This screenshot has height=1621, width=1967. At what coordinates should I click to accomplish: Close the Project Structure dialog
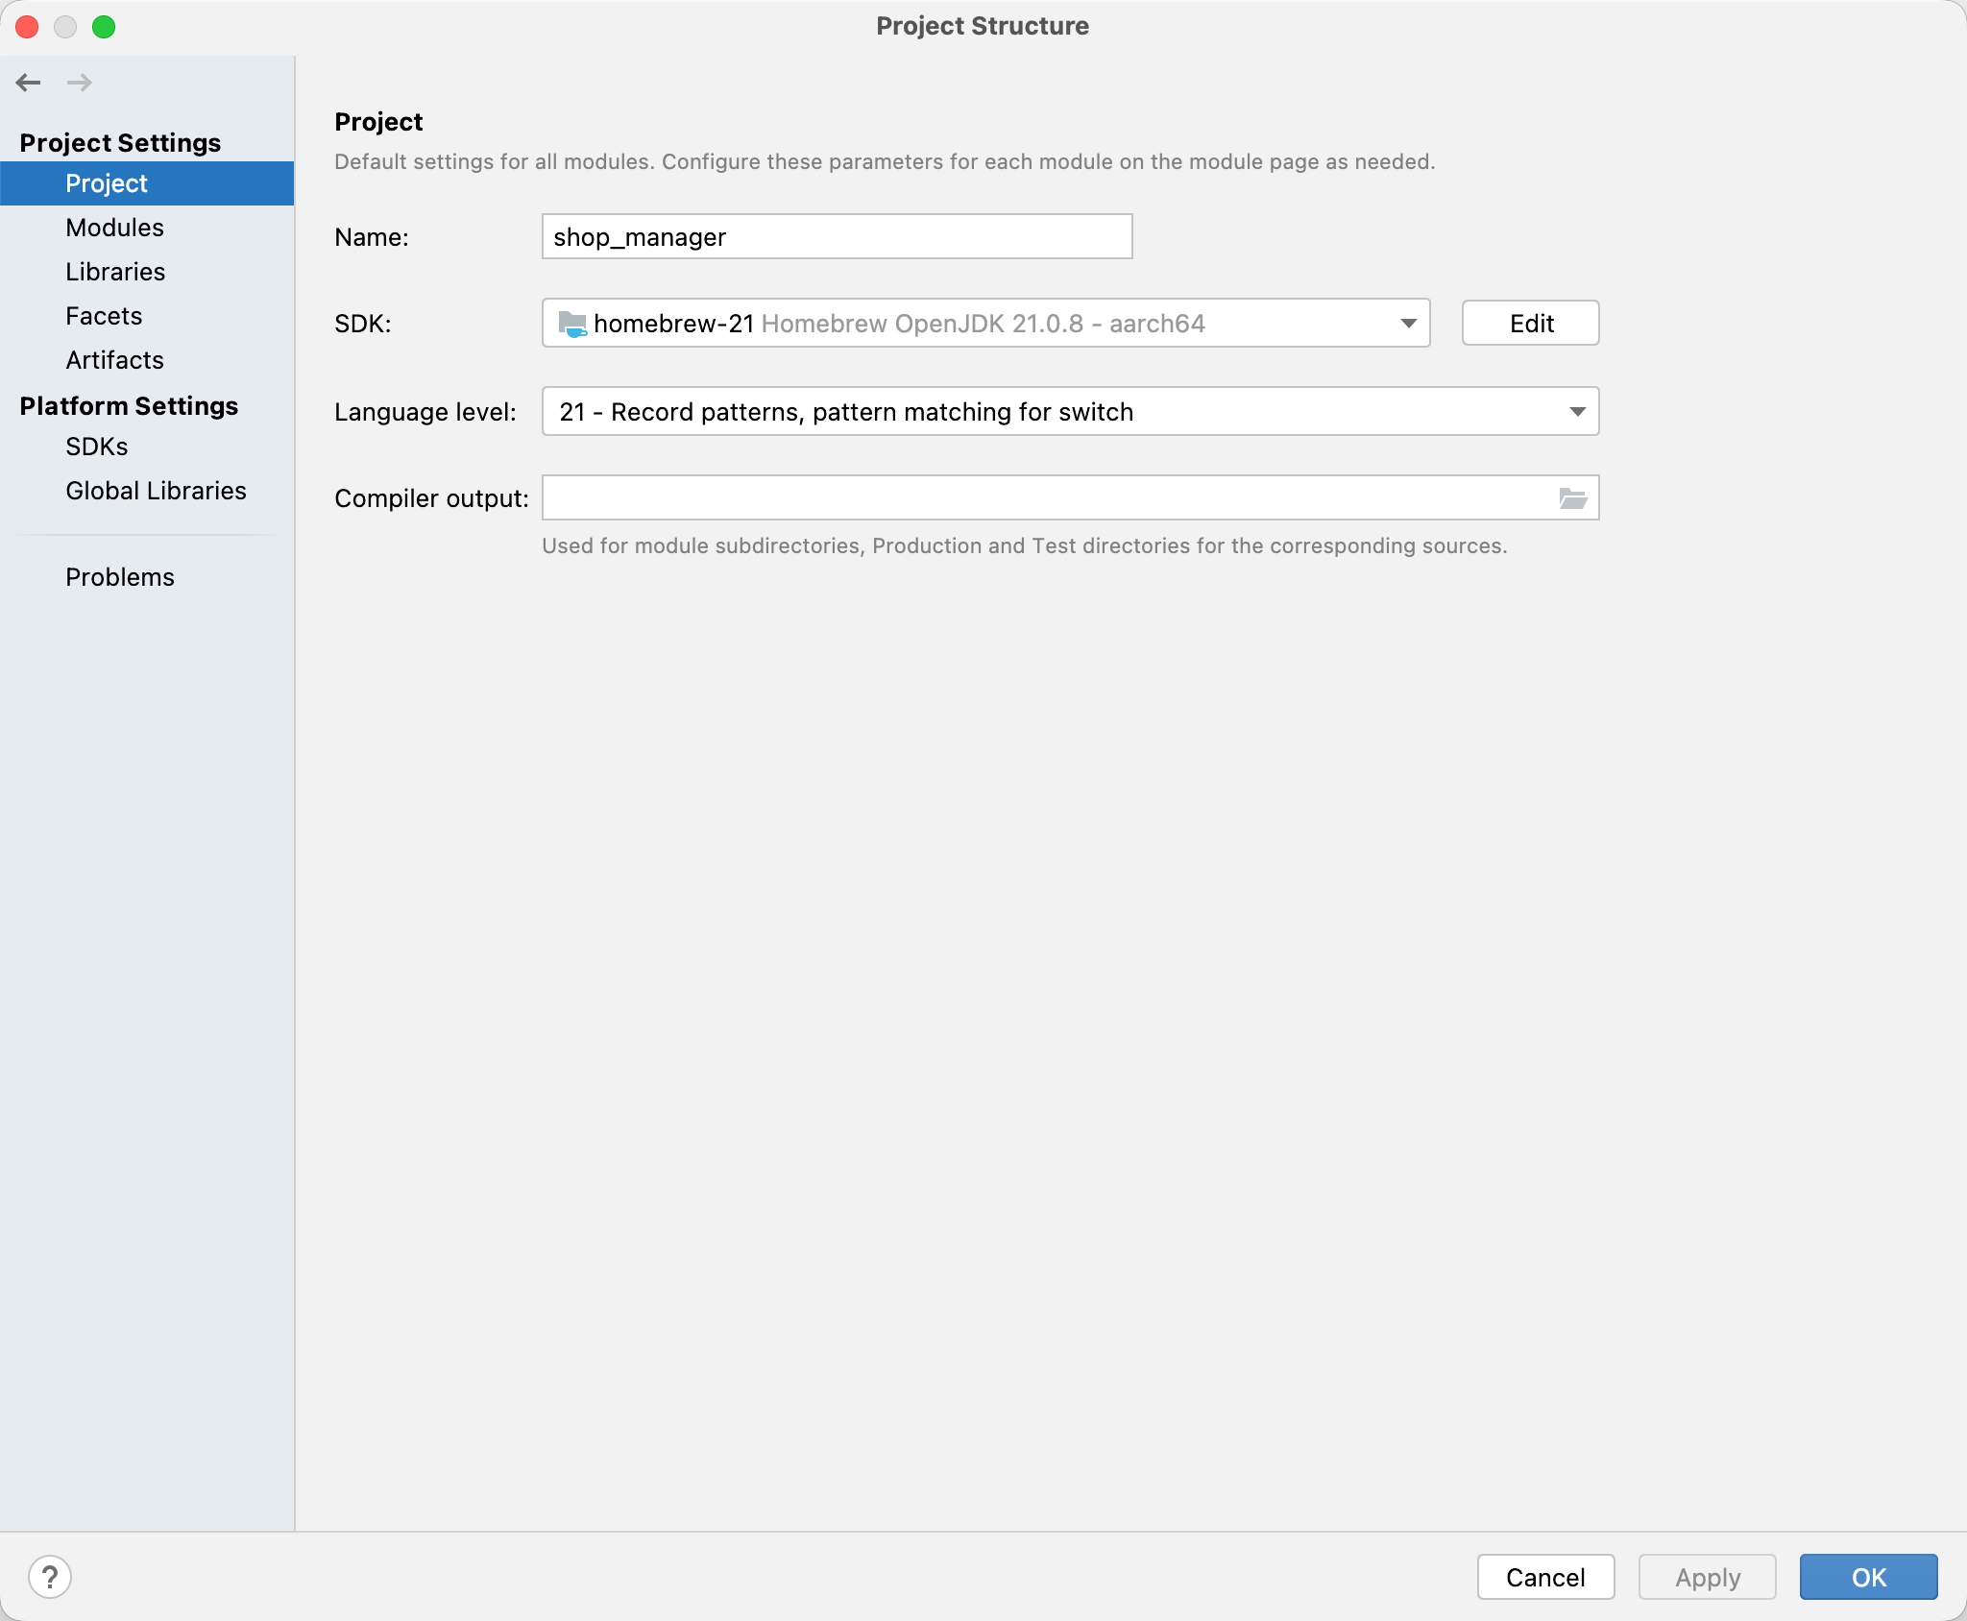(x=27, y=27)
